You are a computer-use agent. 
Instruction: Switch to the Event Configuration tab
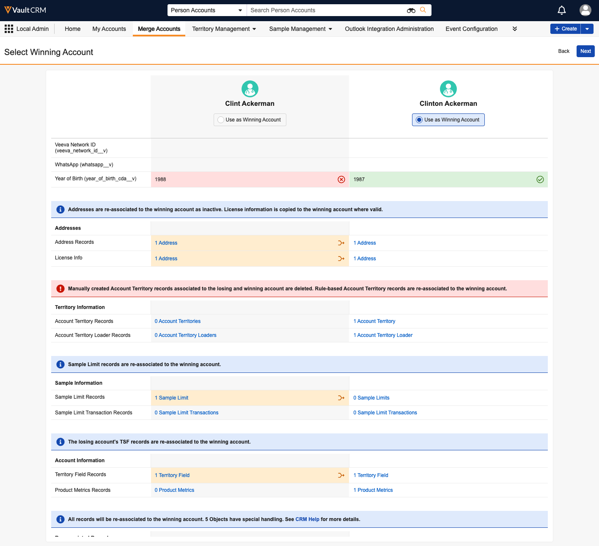[471, 29]
